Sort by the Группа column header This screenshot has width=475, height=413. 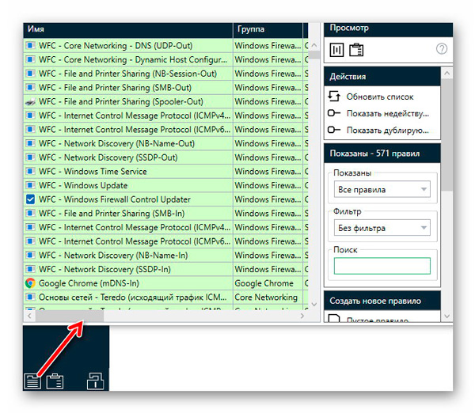[268, 29]
